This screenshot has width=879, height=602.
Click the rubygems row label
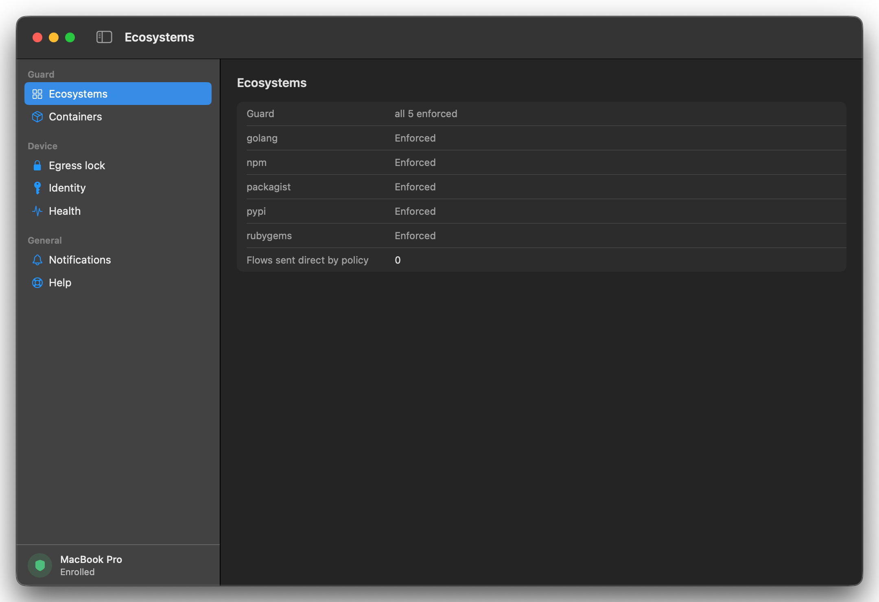(x=269, y=236)
